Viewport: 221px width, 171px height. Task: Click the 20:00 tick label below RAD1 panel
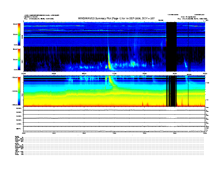tap(175, 73)
